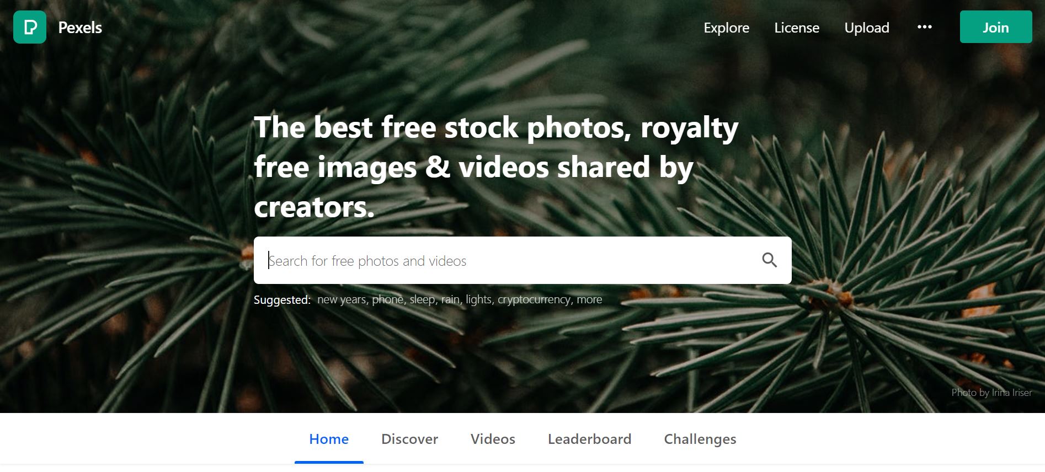Click the green Pexels logo icon
The height and width of the screenshot is (472, 1045).
pos(30,27)
